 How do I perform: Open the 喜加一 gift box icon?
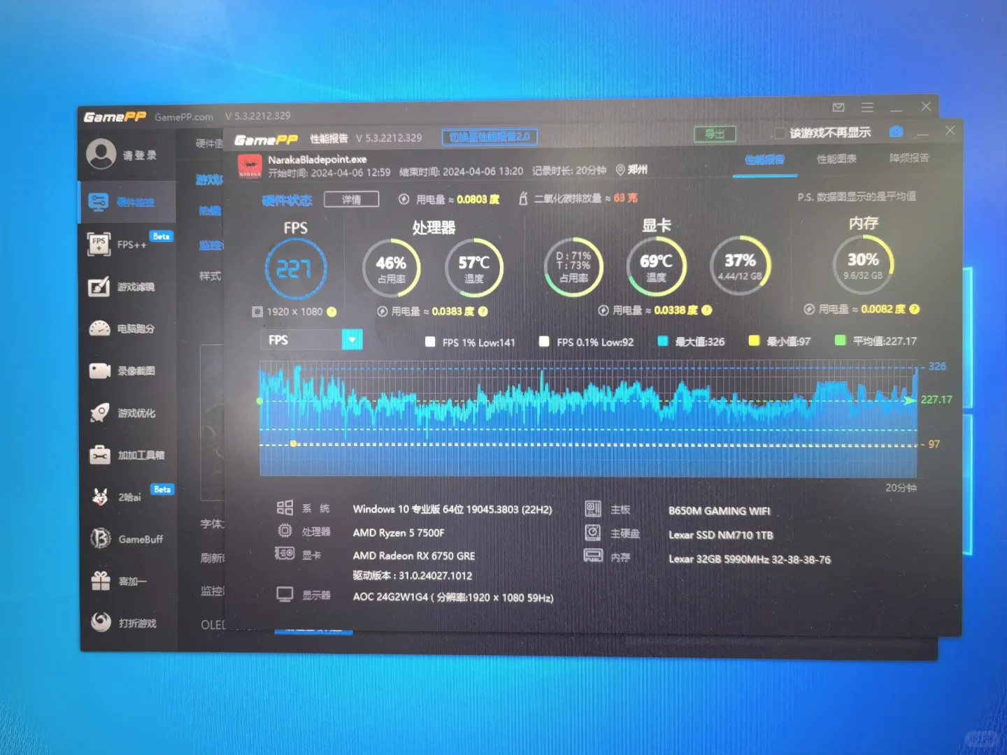tap(101, 581)
